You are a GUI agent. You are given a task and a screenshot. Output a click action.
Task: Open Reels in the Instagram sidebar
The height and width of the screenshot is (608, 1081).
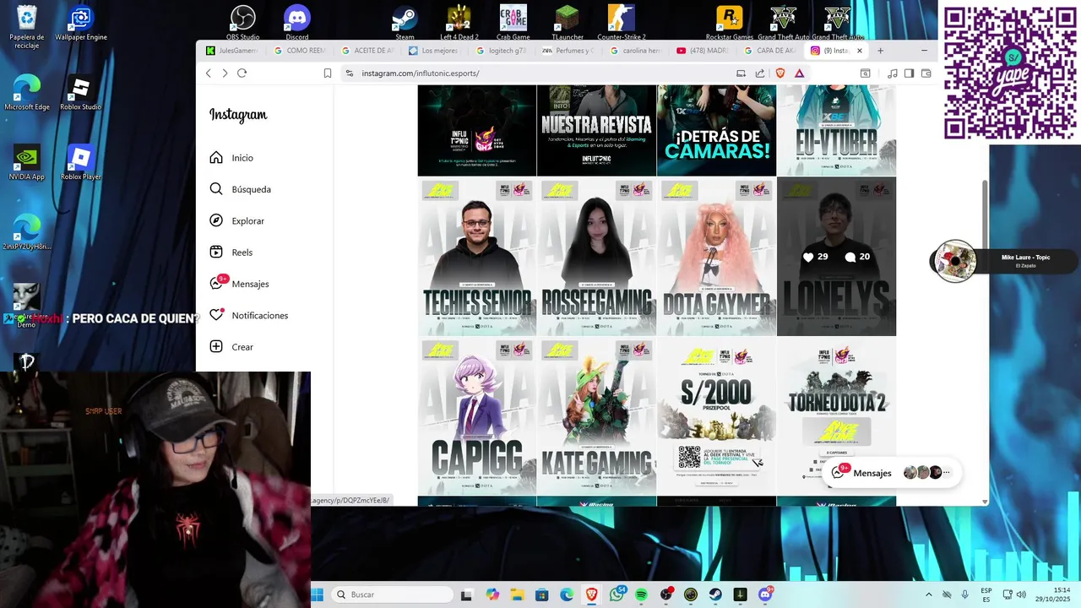click(231, 252)
